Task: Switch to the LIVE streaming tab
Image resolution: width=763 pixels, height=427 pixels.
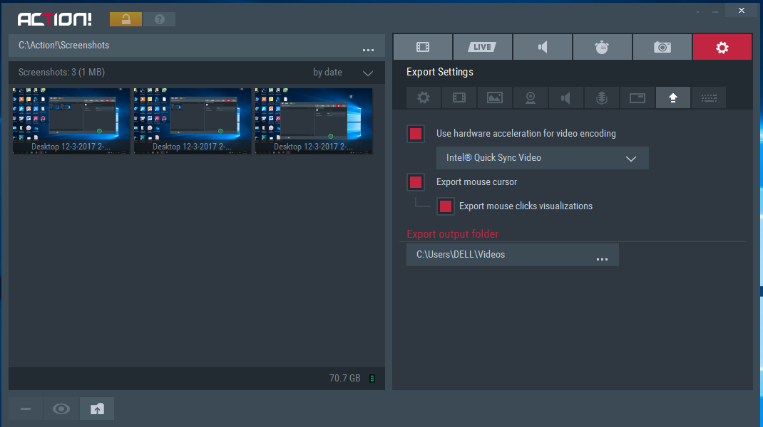Action: click(483, 47)
